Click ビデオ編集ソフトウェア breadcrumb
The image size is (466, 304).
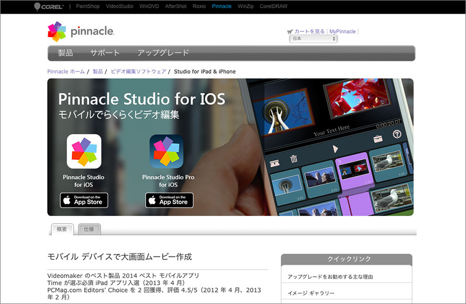pyautogui.click(x=139, y=72)
